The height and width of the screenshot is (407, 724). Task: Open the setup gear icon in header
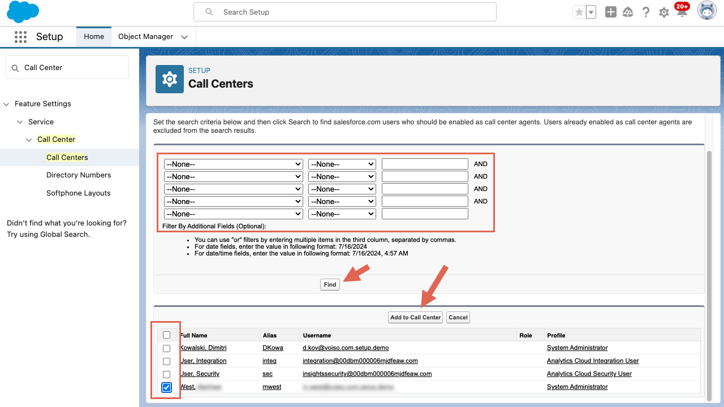point(664,12)
